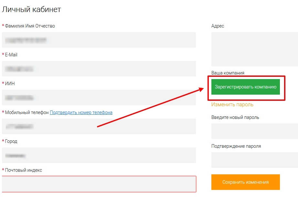Click the ИИН label text
The width and height of the screenshot is (298, 198).
tap(10, 84)
